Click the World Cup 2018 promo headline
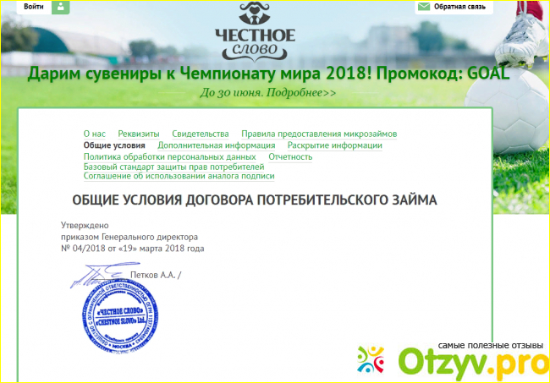This screenshot has width=550, height=383. pos(268,73)
